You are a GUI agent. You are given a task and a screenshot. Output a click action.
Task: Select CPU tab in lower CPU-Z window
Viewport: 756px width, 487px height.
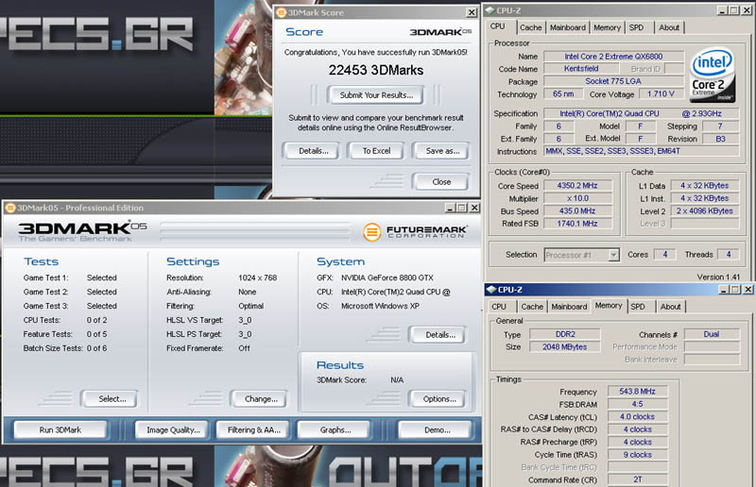click(499, 307)
